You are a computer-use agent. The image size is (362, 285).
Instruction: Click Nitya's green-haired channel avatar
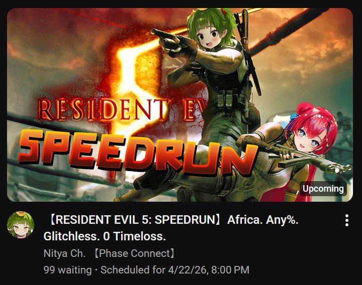click(21, 225)
